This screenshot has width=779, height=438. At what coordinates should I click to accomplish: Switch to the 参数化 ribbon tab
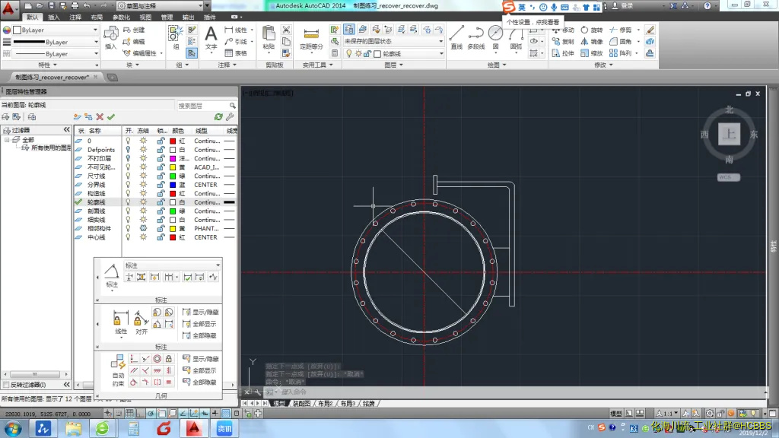pos(121,17)
